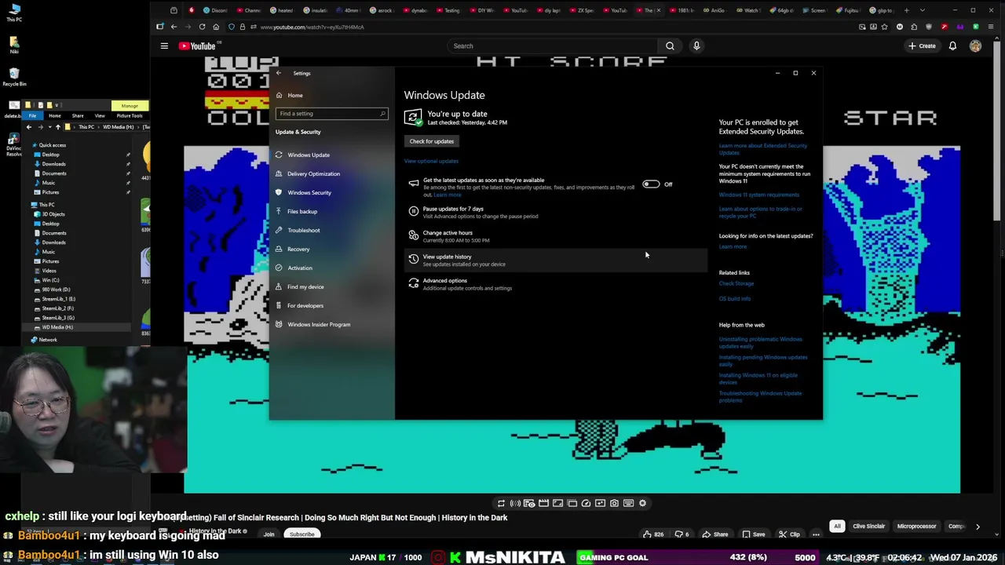Open File tab in File Explorer
The height and width of the screenshot is (565, 1005).
pos(32,115)
